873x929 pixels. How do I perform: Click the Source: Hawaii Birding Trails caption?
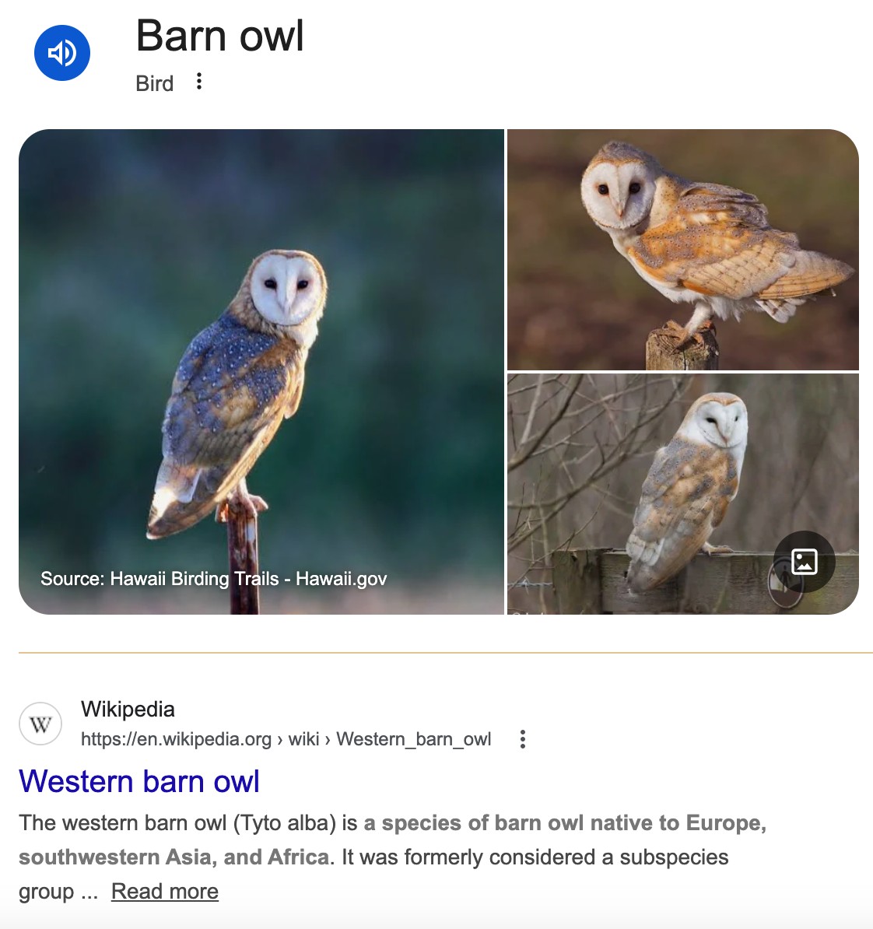(x=214, y=578)
